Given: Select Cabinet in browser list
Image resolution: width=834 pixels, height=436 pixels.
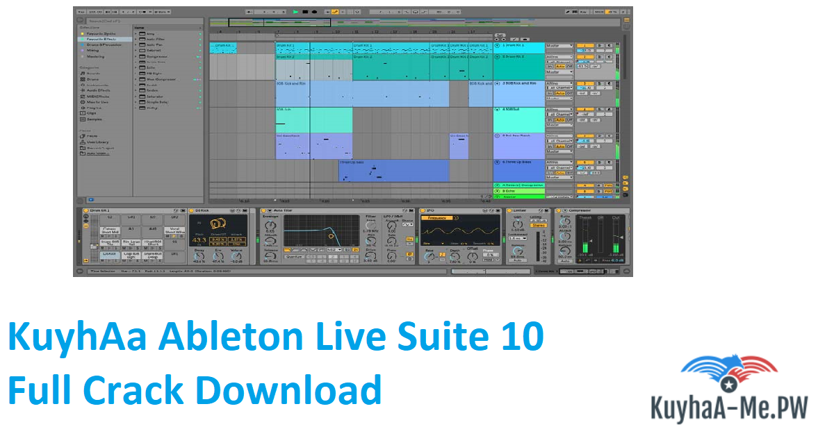Looking at the screenshot, I should pos(152,50).
